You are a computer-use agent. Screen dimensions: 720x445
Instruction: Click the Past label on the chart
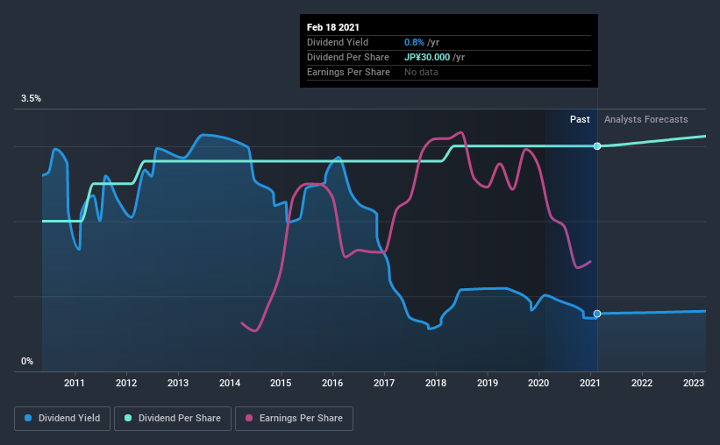(580, 119)
